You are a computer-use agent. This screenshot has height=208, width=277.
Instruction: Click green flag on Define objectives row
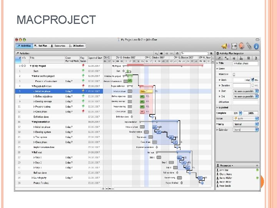tap(83, 96)
